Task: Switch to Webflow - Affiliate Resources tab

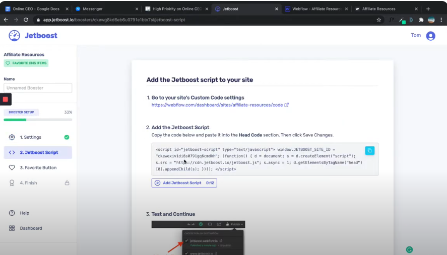Action: point(315,9)
